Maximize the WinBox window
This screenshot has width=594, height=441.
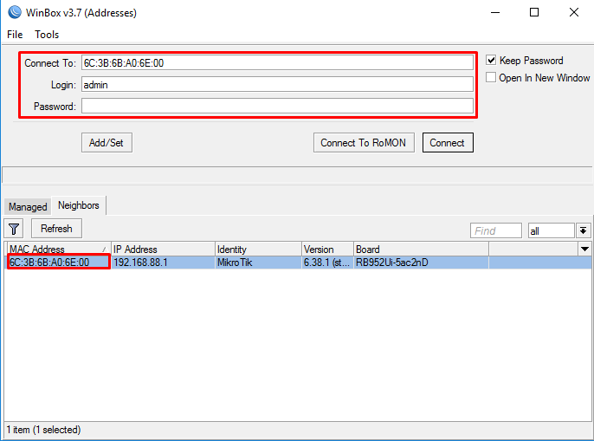point(534,12)
